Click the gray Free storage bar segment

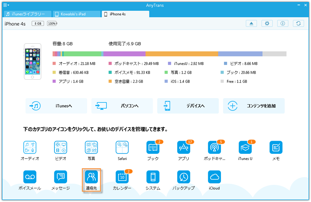[x=275, y=54]
